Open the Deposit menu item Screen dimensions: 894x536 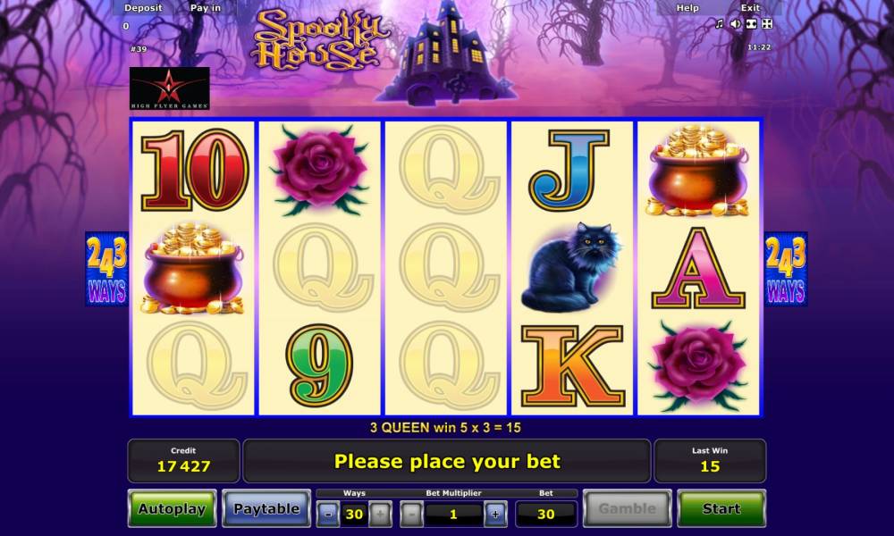[x=143, y=8]
